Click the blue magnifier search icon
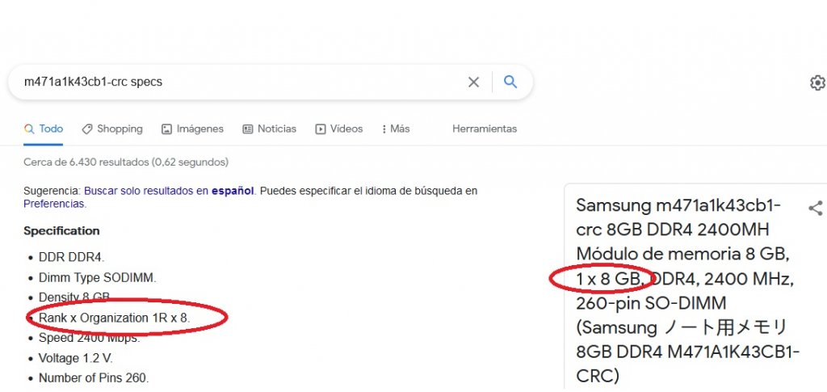 [510, 82]
